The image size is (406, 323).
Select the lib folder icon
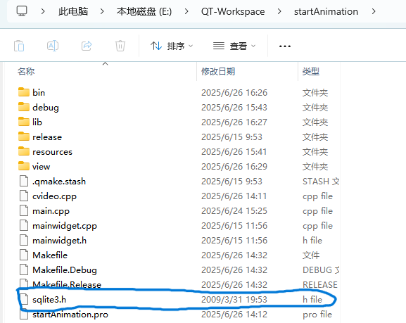(24, 122)
